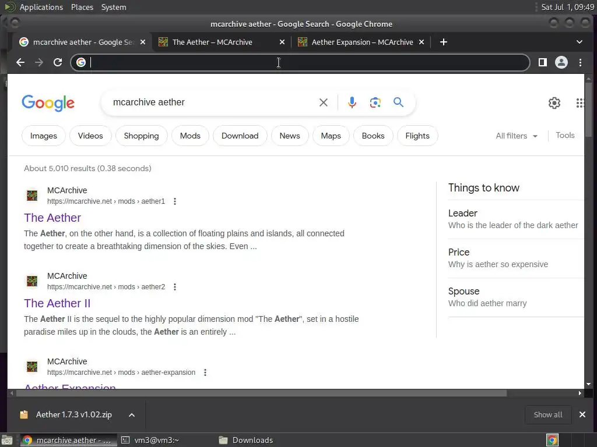
Task: Filter results by Images
Action: click(x=43, y=136)
